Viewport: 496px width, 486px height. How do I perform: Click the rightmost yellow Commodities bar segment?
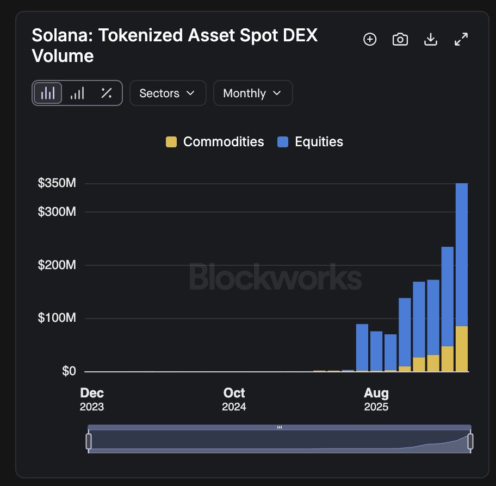(462, 349)
